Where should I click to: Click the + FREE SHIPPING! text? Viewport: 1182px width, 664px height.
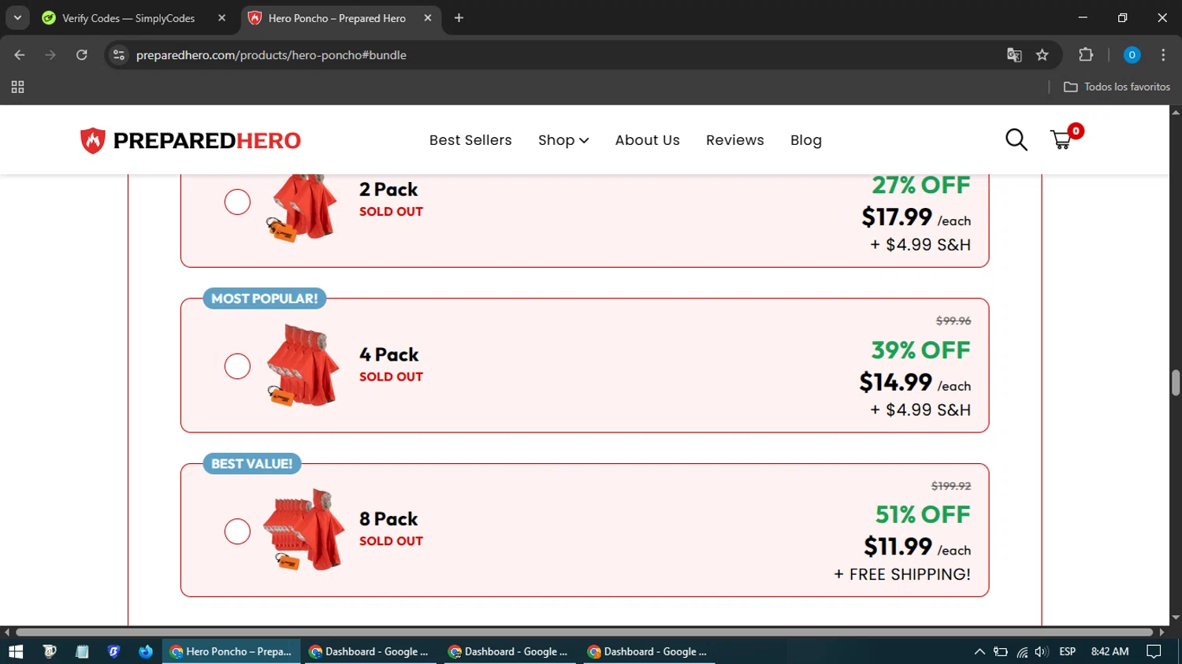coord(902,574)
